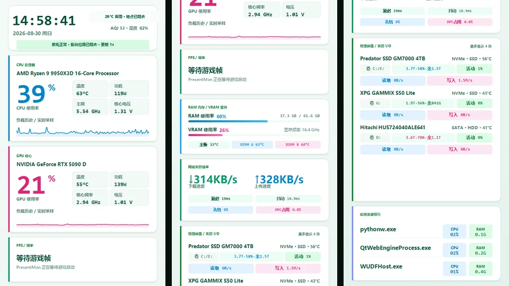Click the download arrow icon beside 314KB/s
The height and width of the screenshot is (286, 509).
[191, 180]
